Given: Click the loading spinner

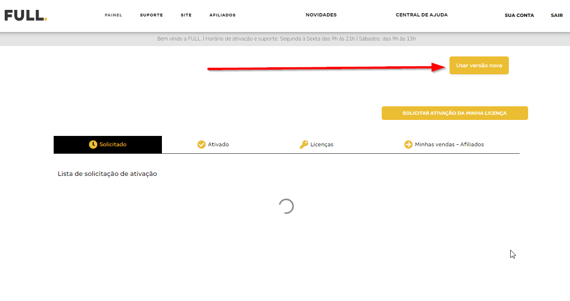Looking at the screenshot, I should tap(286, 206).
